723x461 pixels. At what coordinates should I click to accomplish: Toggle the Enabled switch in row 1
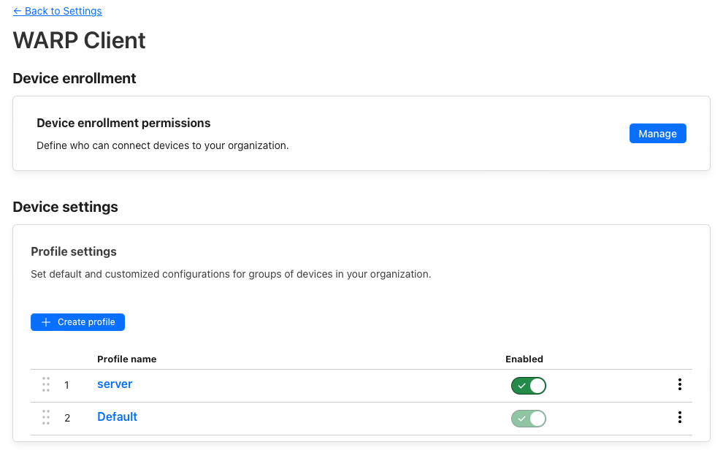[x=529, y=385]
